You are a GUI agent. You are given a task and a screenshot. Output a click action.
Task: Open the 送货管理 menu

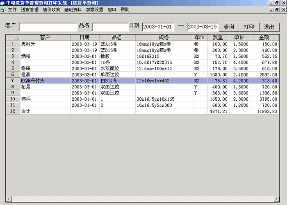[x=30, y=9]
